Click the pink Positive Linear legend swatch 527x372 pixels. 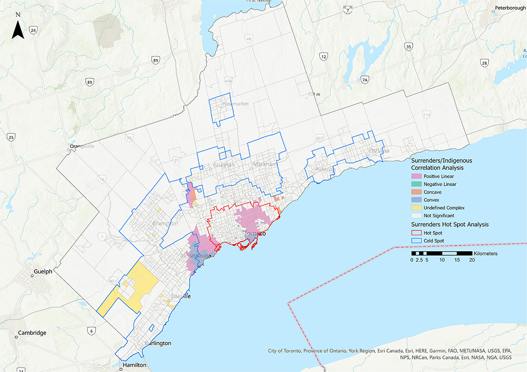coord(417,177)
